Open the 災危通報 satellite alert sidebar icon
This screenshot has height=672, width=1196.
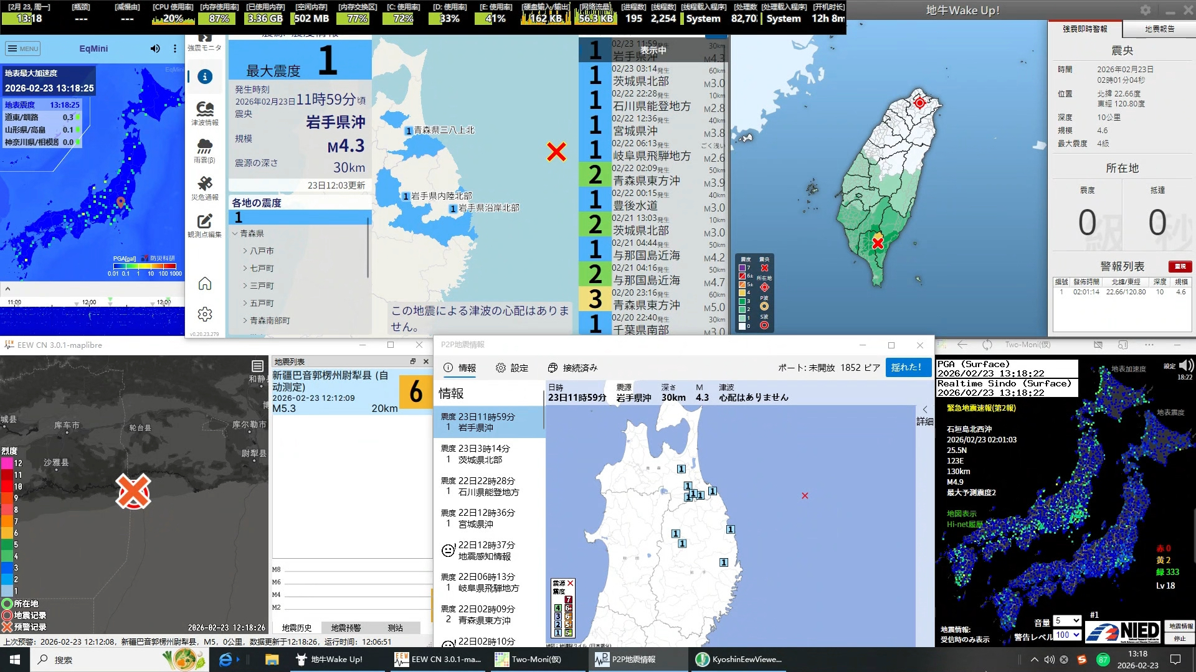[205, 188]
